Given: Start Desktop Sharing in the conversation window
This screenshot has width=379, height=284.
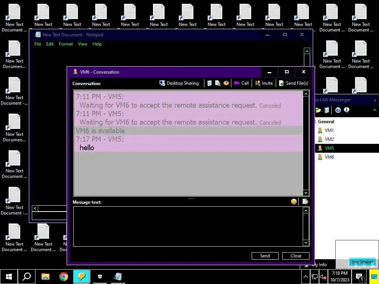Looking at the screenshot, I should click(179, 83).
